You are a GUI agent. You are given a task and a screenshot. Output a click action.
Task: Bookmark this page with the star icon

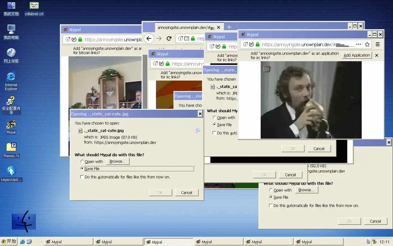pos(367,45)
